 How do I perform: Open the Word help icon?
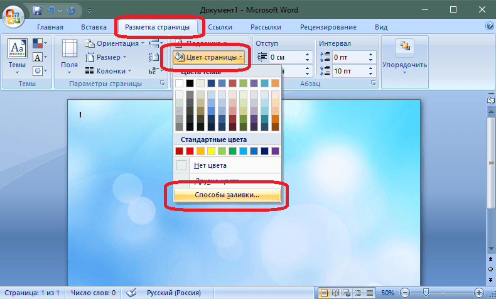pos(490,27)
